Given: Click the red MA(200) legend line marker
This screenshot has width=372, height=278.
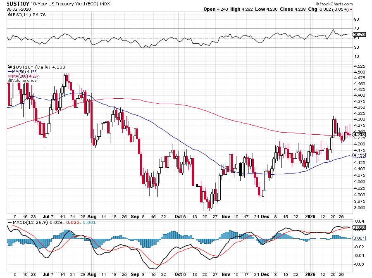Looking at the screenshot, I should pyautogui.click(x=10, y=76).
